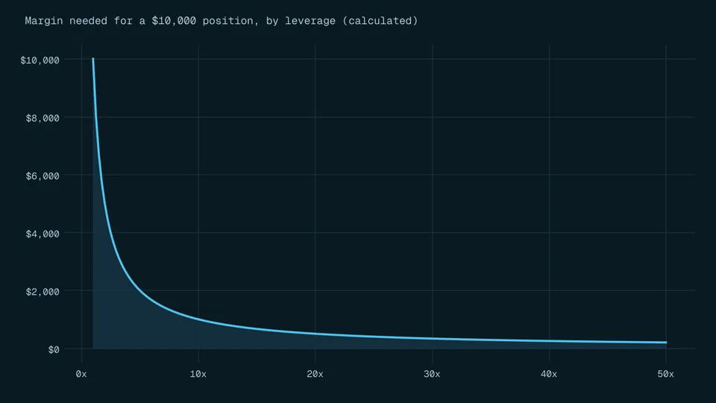Click the 40x x-axis label
716x403 pixels.
point(549,374)
